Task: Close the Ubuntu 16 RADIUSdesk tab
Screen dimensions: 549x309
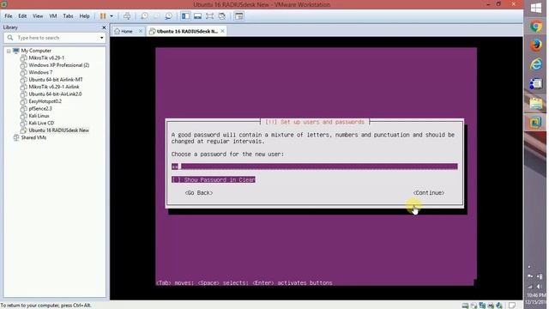Action: (222, 31)
